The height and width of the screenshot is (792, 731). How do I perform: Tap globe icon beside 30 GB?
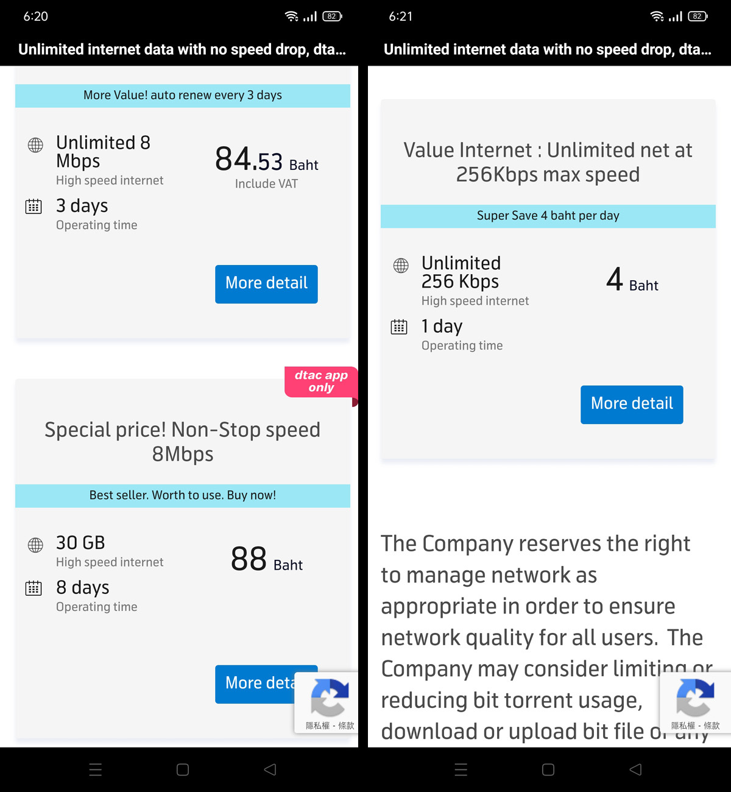[x=35, y=545]
